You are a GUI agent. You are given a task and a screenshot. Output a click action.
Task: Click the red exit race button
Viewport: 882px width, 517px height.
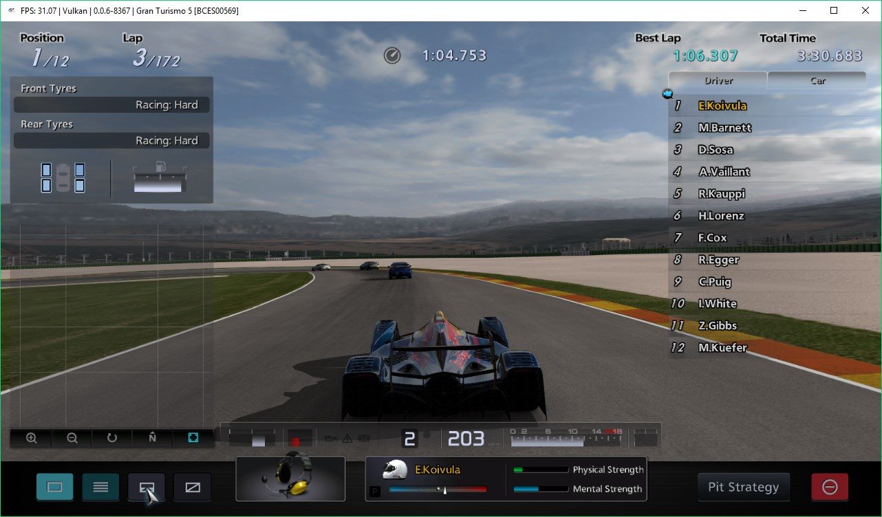[830, 487]
